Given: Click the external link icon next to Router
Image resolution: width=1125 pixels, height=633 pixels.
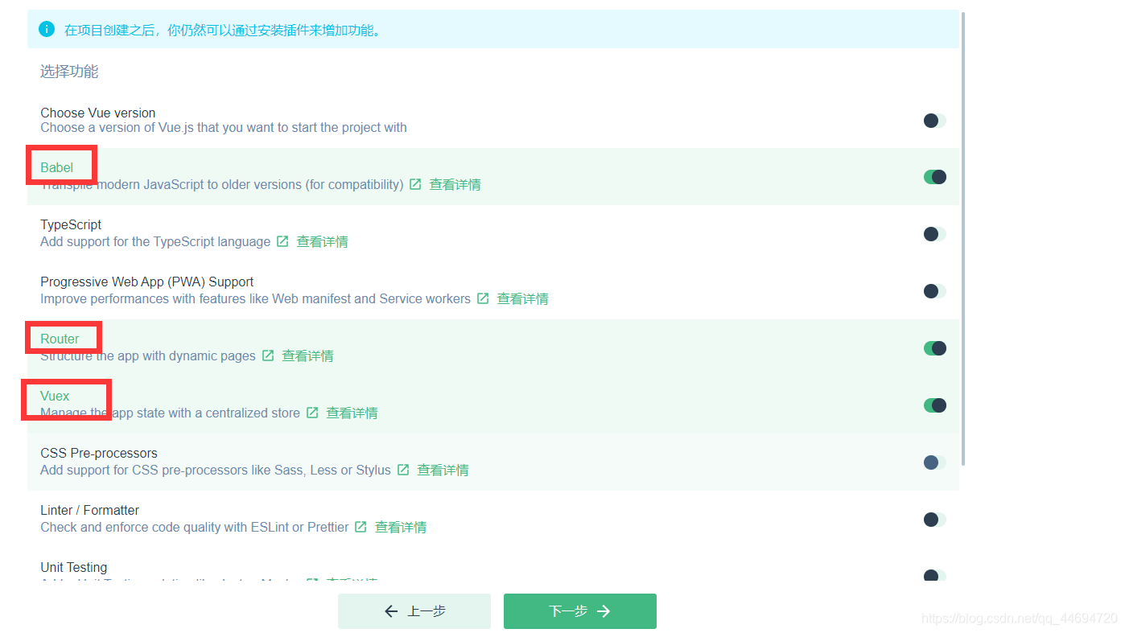Looking at the screenshot, I should click(268, 356).
